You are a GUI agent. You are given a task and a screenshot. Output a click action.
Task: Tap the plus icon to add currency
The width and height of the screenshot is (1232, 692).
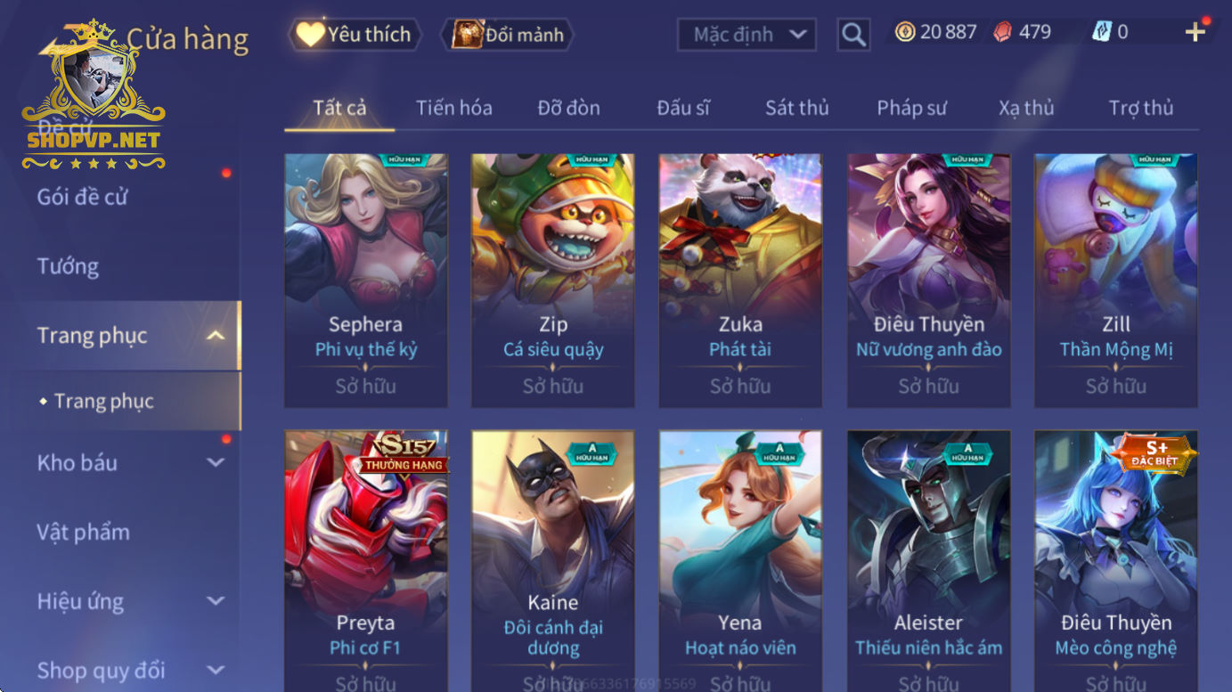[x=1195, y=33]
